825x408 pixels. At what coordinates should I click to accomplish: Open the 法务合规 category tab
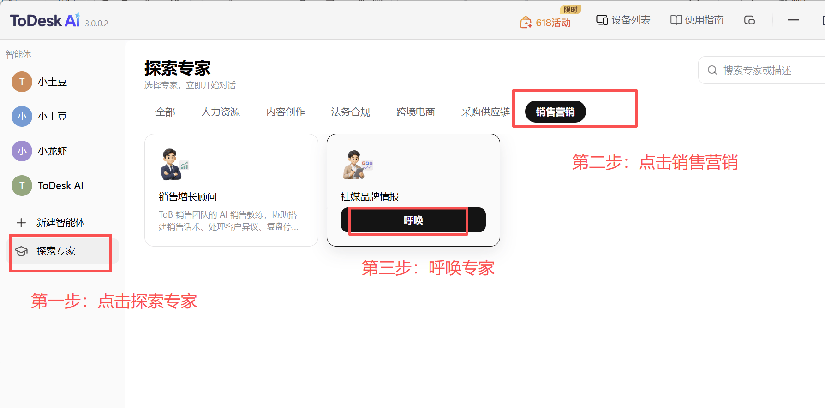(x=351, y=112)
